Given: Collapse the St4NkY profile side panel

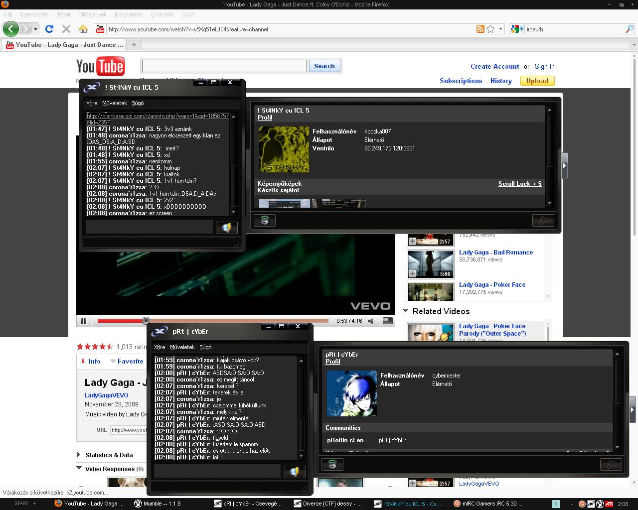Looking at the screenshot, I should click(564, 165).
